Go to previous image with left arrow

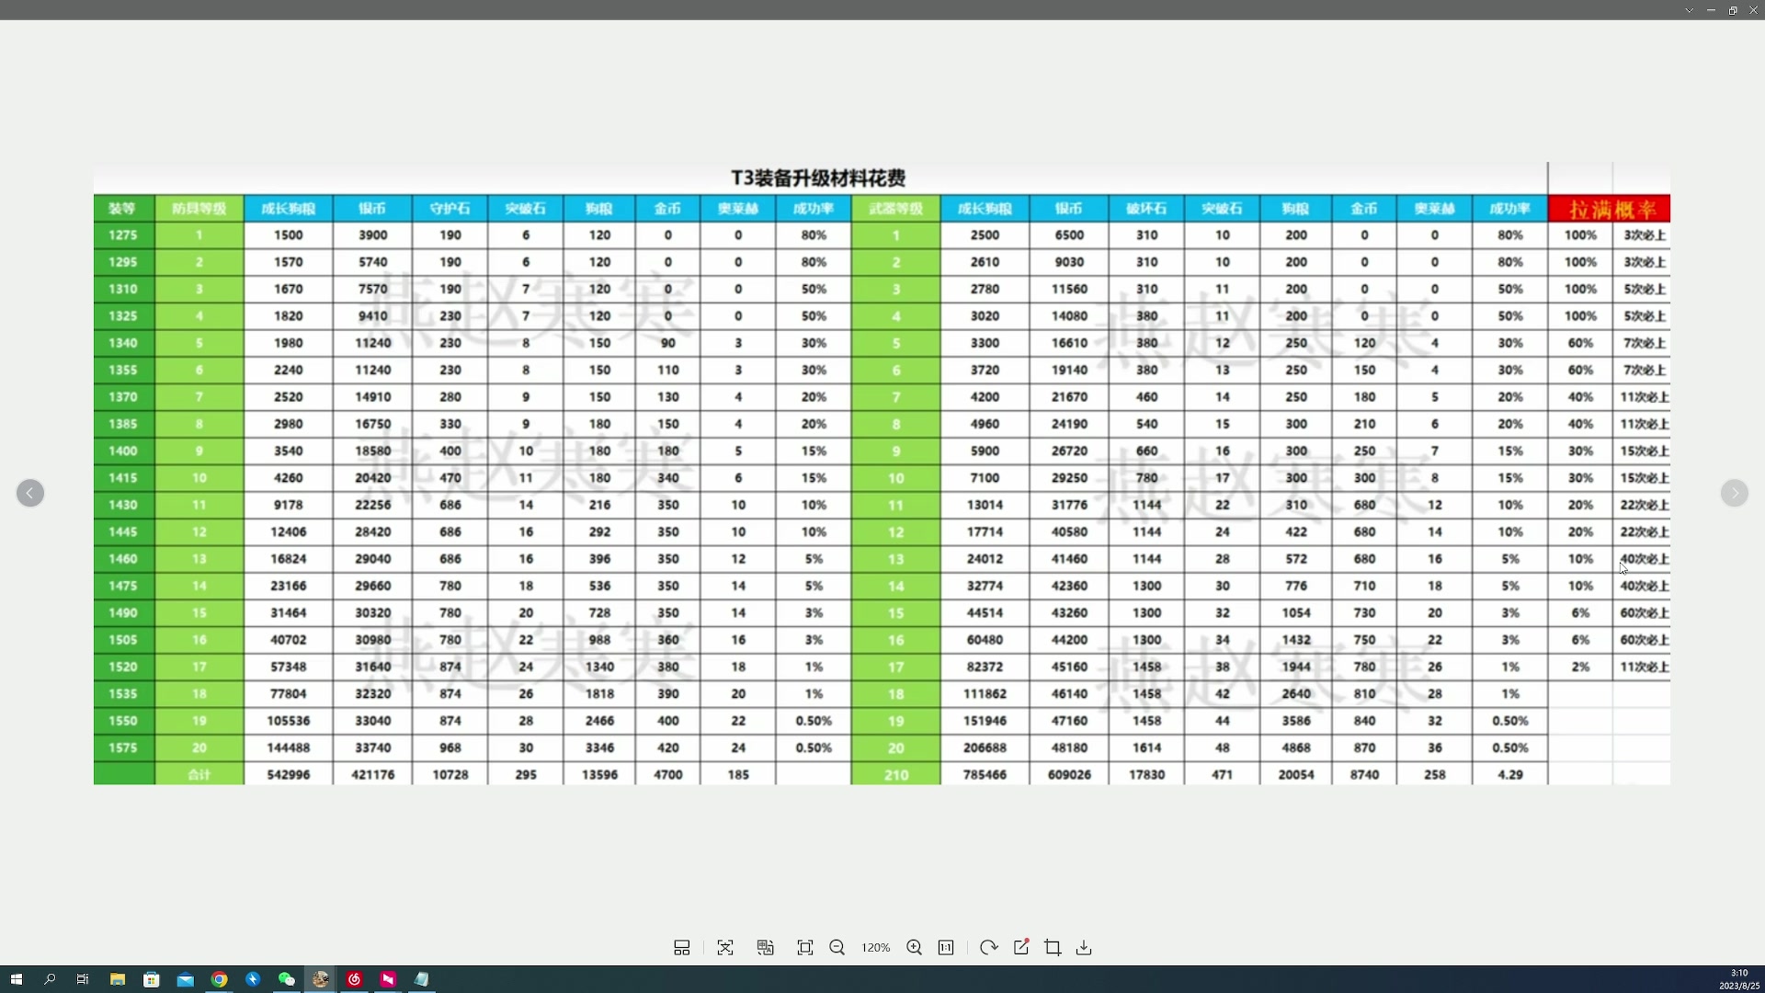pos(30,494)
